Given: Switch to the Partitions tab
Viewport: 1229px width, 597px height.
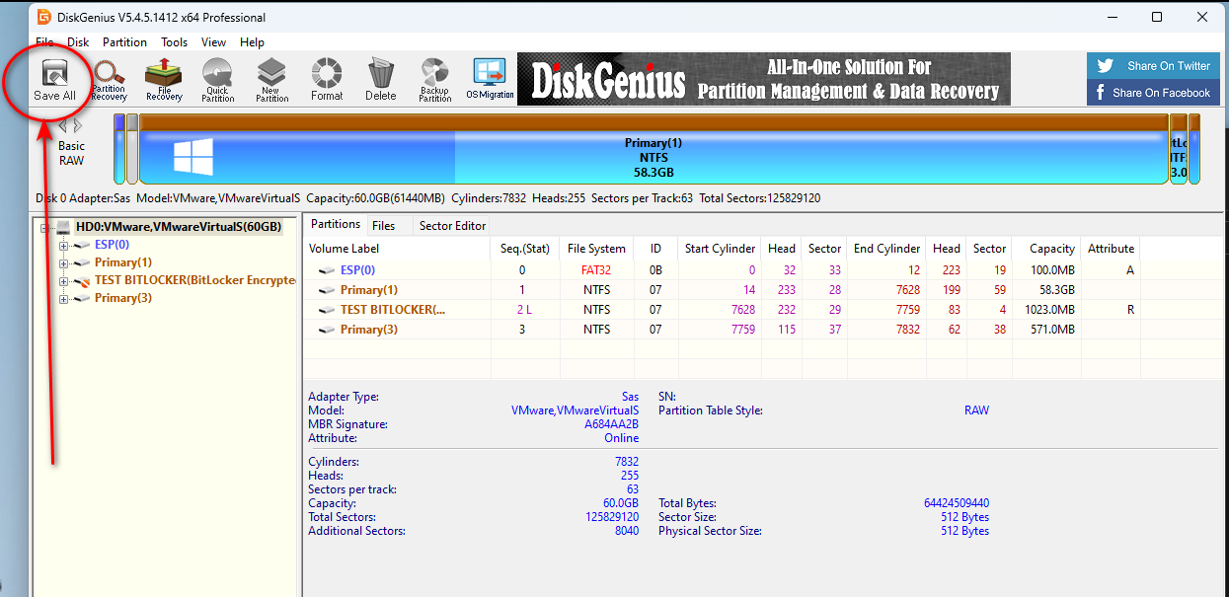Looking at the screenshot, I should click(x=336, y=225).
